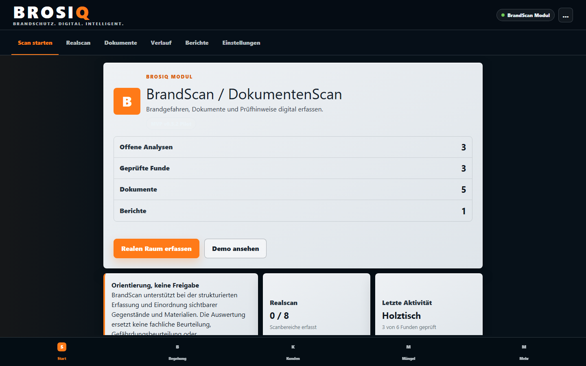Select the Geprüfte Funde row

click(x=293, y=168)
